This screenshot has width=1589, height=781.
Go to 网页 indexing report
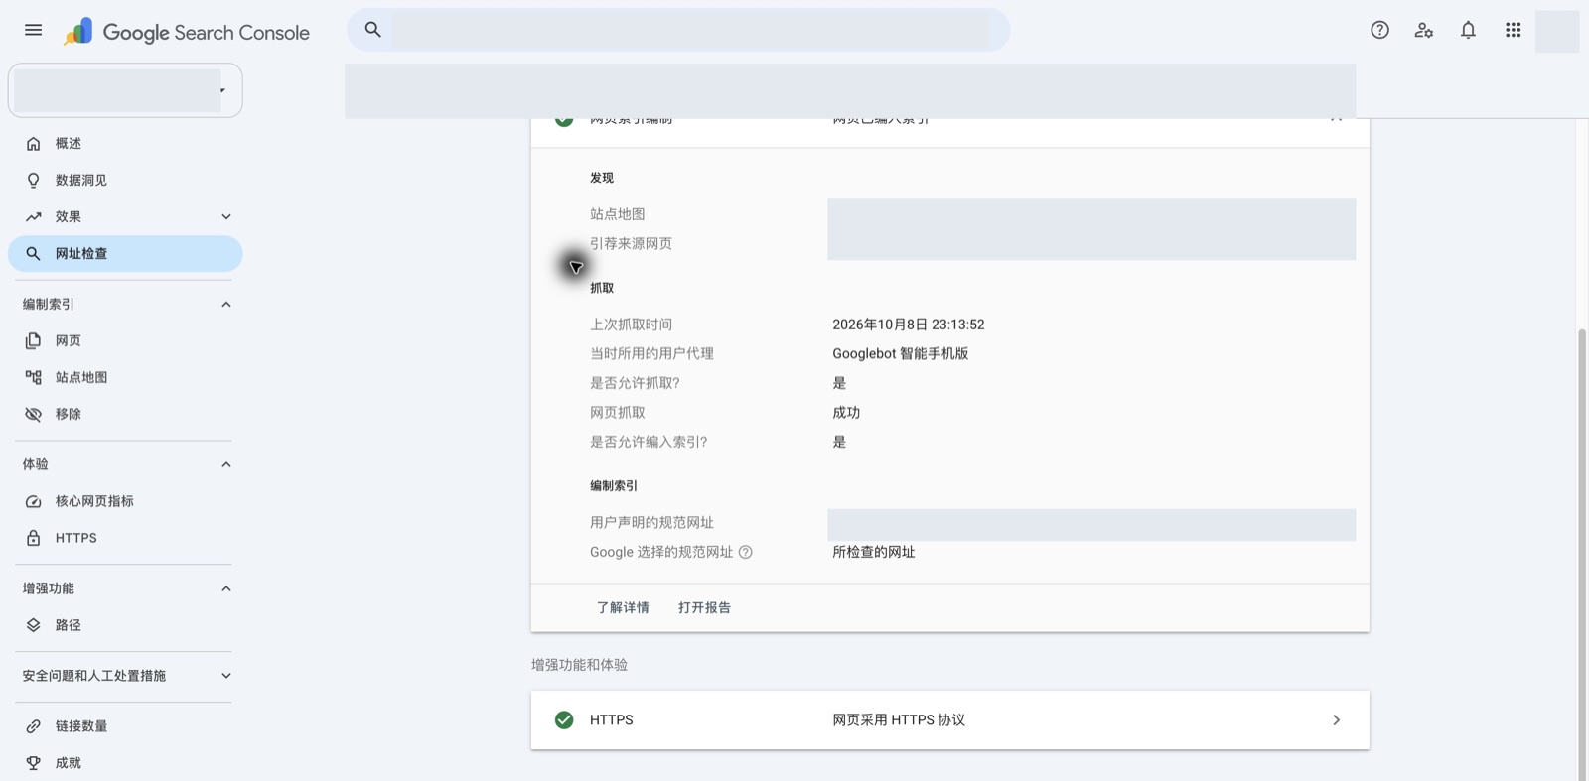[x=125, y=341]
